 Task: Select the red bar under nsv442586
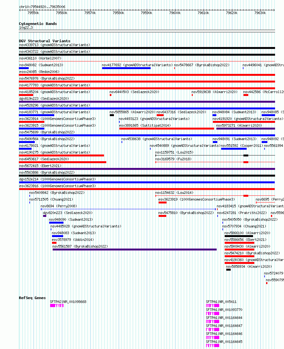click(x=246, y=95)
